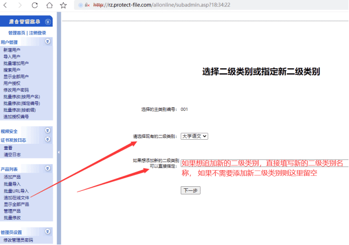Reload the page with refresh icon
349x245 pixels.
[x=34, y=5]
